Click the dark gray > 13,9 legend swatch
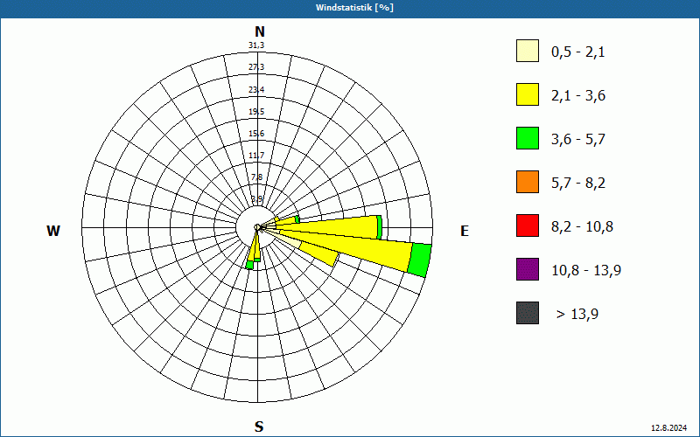Viewport: 700px width, 437px height. tap(528, 313)
